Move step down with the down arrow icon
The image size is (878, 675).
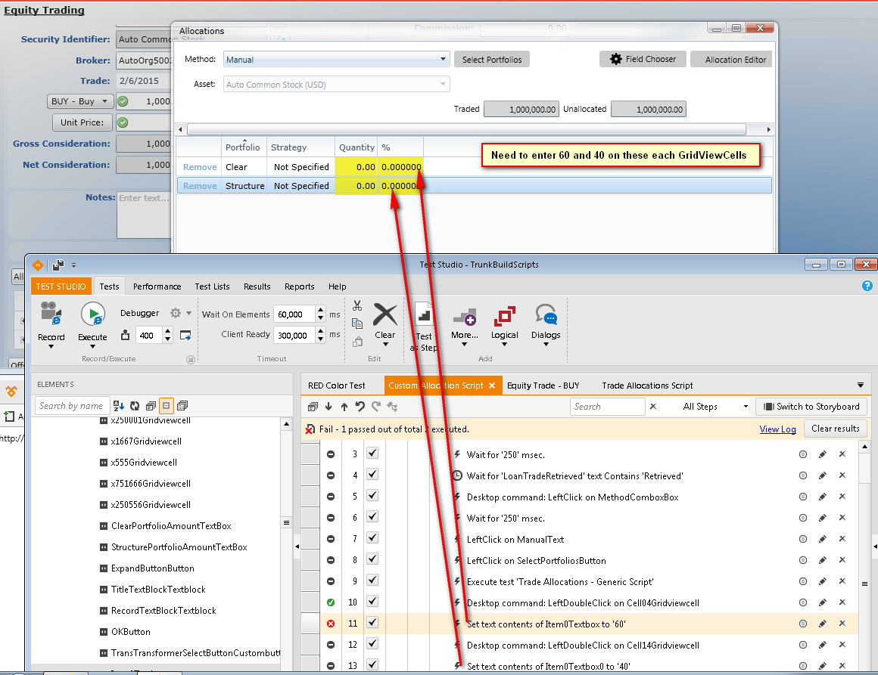[328, 407]
